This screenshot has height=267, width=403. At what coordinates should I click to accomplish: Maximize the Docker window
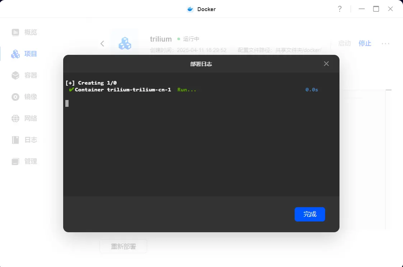point(376,9)
